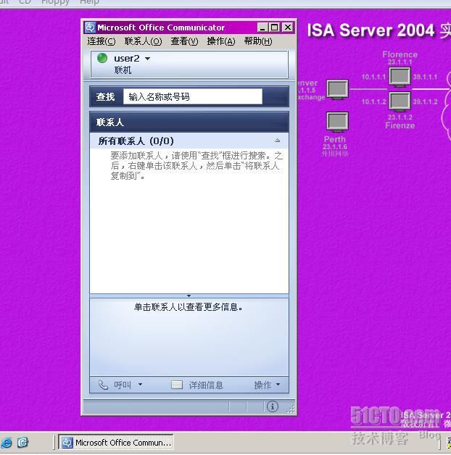This screenshot has height=455, width=451.
Task: Collapse the 所有联系人 (0/0) group
Action: click(x=277, y=141)
